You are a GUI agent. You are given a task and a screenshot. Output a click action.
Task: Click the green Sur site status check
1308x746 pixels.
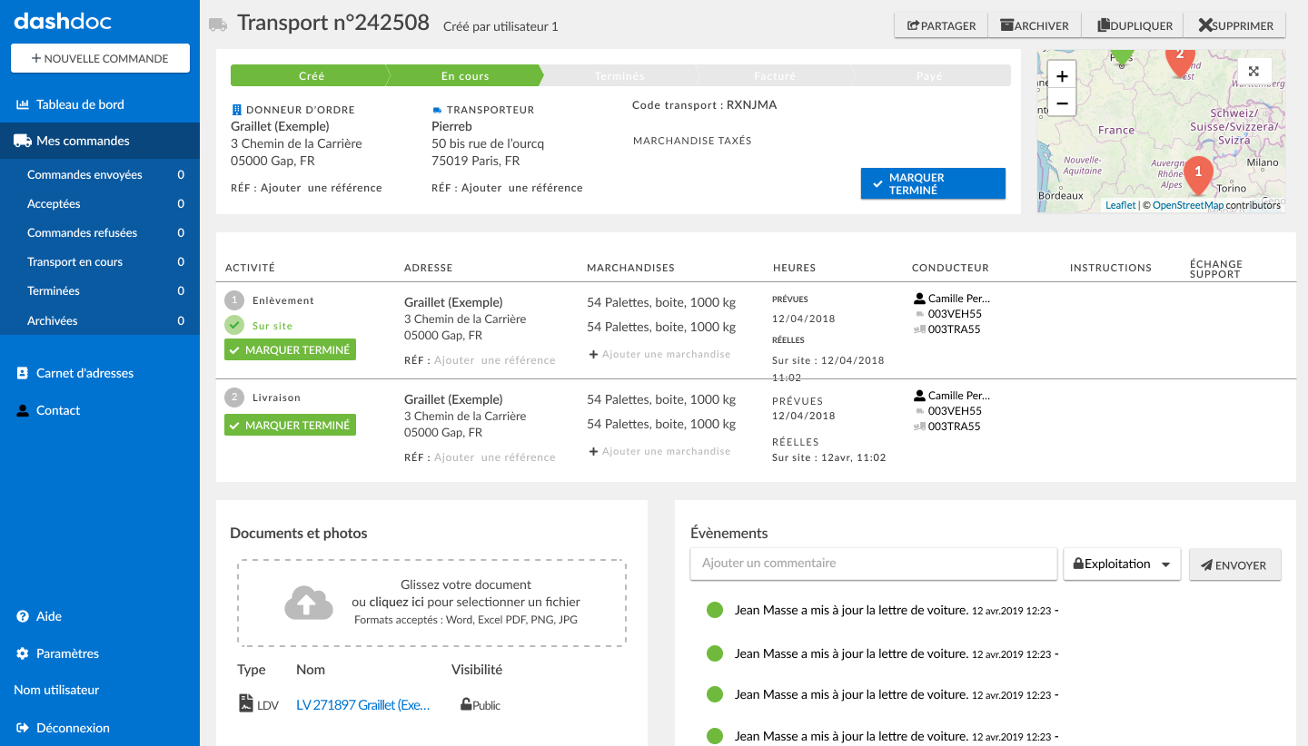coord(234,325)
